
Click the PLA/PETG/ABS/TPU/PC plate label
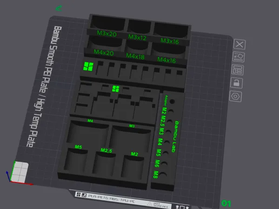click(112, 198)
